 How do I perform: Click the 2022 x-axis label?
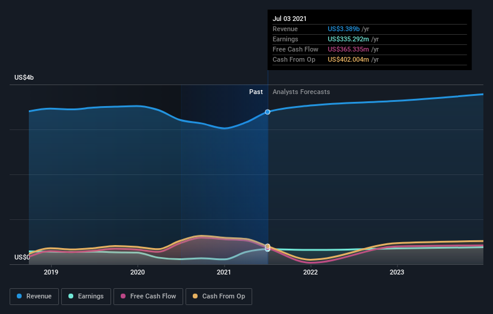[310, 272]
